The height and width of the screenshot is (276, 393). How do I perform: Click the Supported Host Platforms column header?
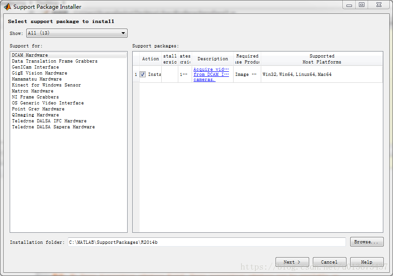(322, 59)
